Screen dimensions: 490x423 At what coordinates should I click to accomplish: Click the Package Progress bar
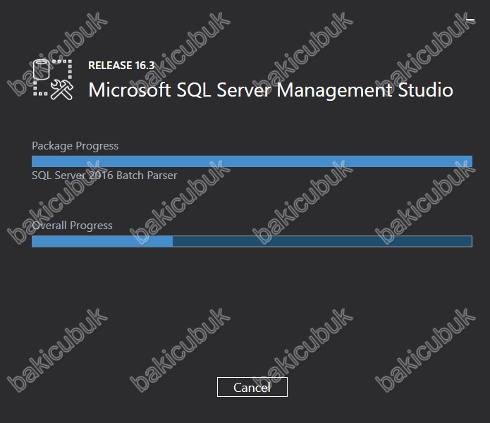click(252, 161)
